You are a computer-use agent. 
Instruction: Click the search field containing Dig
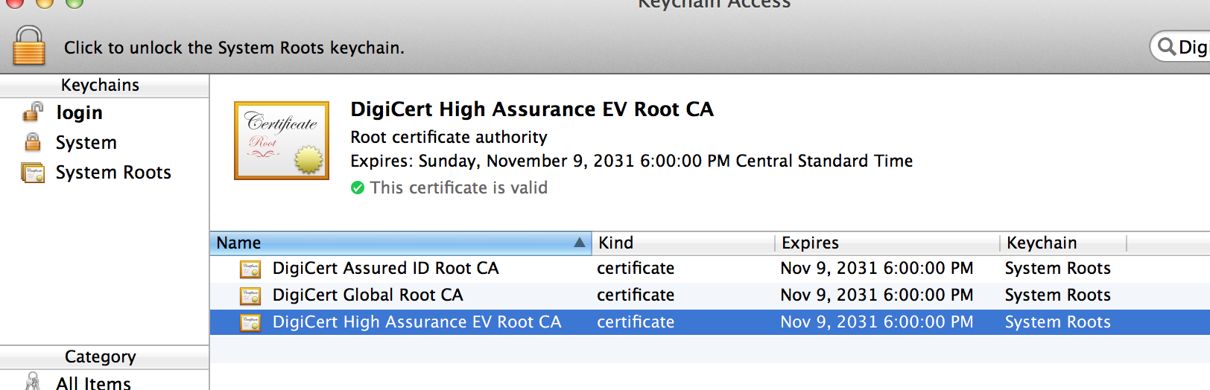click(1180, 47)
